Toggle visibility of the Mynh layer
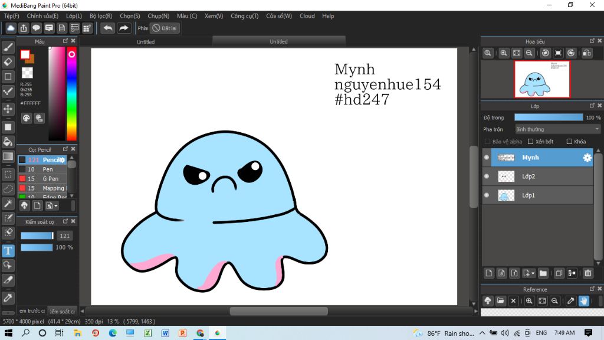Image resolution: width=604 pixels, height=340 pixels. click(487, 157)
